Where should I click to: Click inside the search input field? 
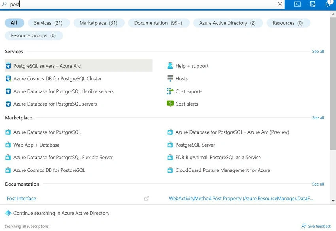pyautogui.click(x=142, y=4)
